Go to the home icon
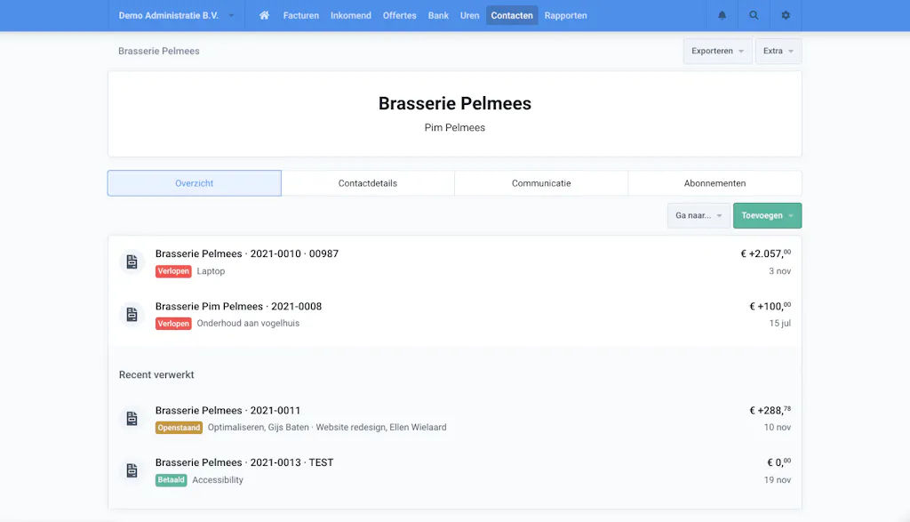Image resolution: width=910 pixels, height=522 pixels. pyautogui.click(x=264, y=16)
